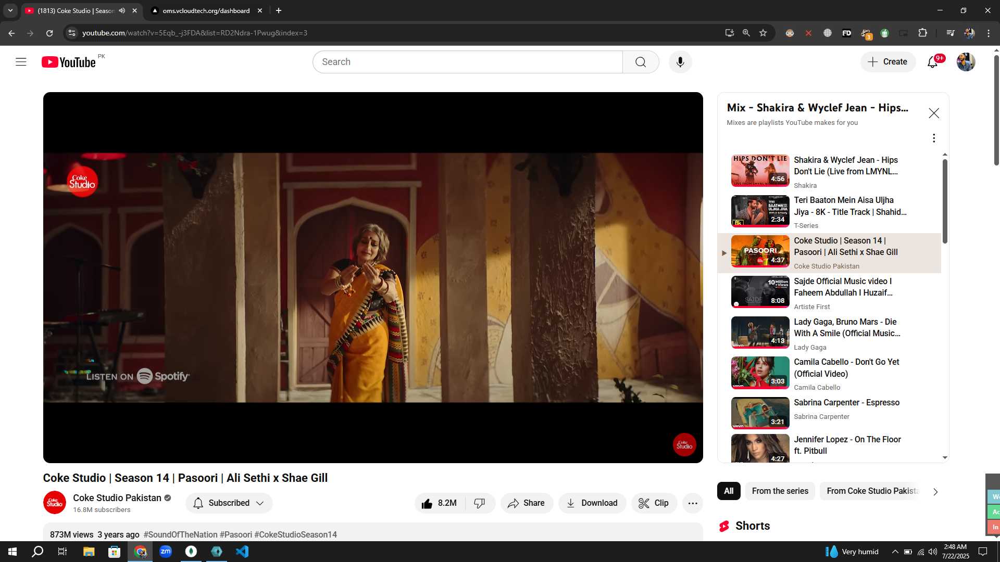Click the Share button

tap(527, 503)
